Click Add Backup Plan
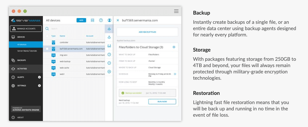This screenshot has height=127, width=308. click(147, 32)
